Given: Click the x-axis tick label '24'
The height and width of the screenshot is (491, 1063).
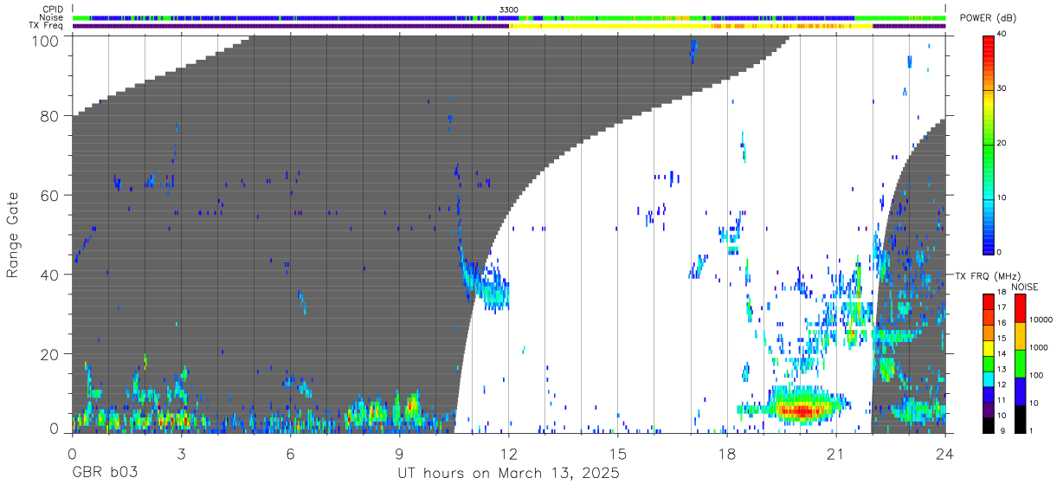Looking at the screenshot, I should pyautogui.click(x=945, y=453).
